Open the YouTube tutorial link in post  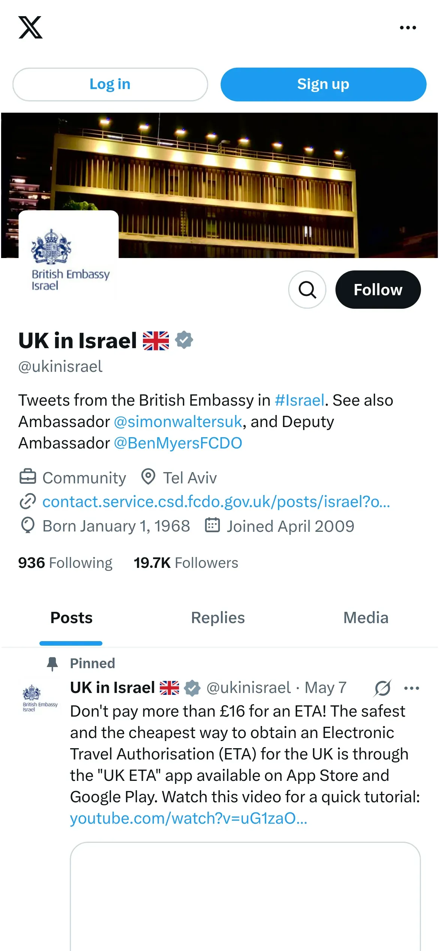click(188, 818)
